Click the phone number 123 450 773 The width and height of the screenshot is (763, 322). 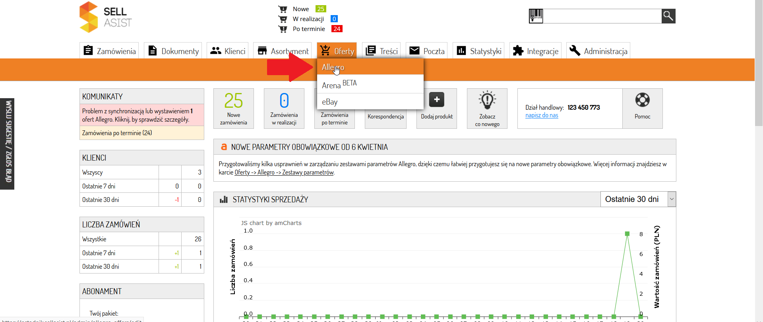584,107
